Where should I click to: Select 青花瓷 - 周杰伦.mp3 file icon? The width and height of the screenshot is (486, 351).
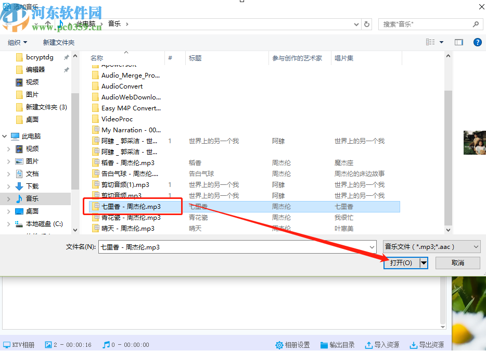point(96,217)
